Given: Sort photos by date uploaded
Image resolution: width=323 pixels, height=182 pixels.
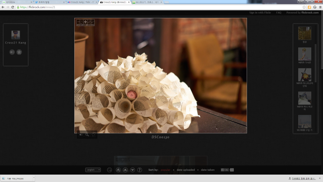Looking at the screenshot, I should point(186,170).
